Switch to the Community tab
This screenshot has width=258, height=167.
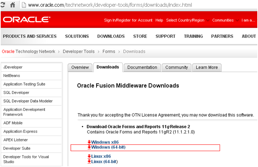click(x=177, y=68)
